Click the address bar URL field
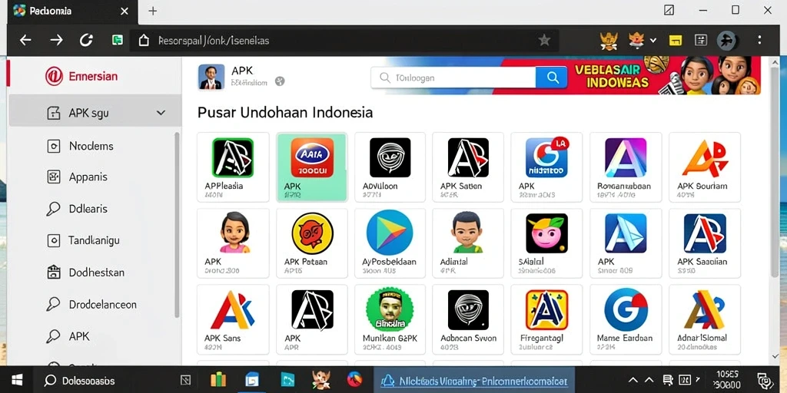 [344, 41]
